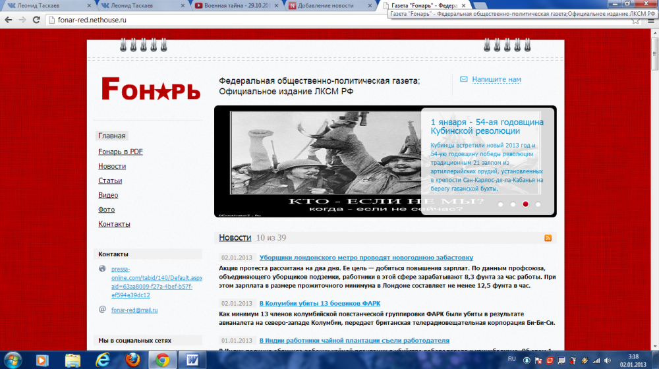
Task: Launch Internet Explorer from the taskbar
Action: pyautogui.click(x=103, y=360)
